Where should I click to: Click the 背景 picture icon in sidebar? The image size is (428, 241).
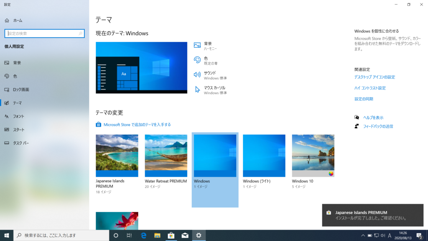click(x=7, y=63)
